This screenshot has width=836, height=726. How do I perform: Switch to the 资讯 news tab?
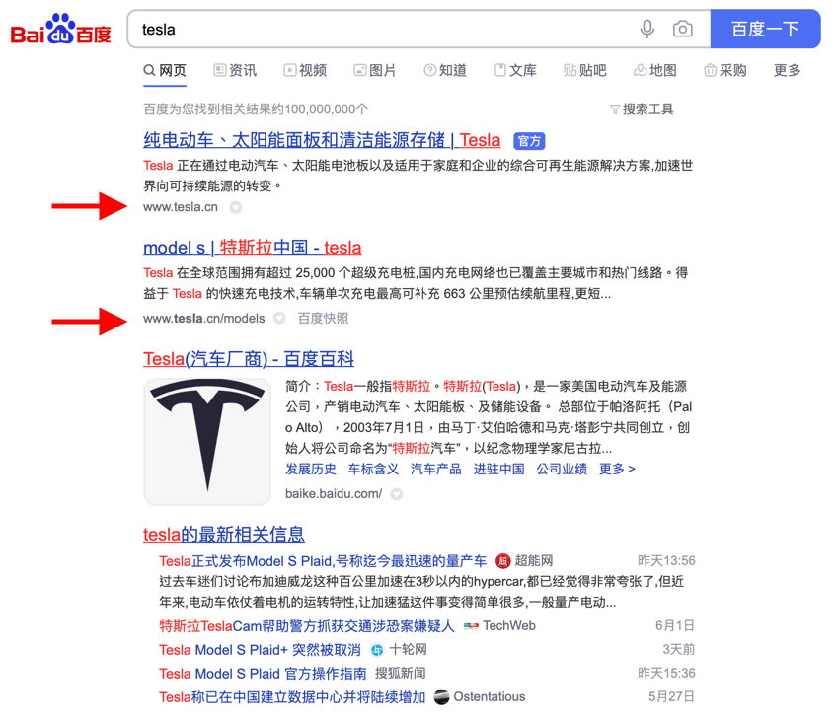[235, 71]
